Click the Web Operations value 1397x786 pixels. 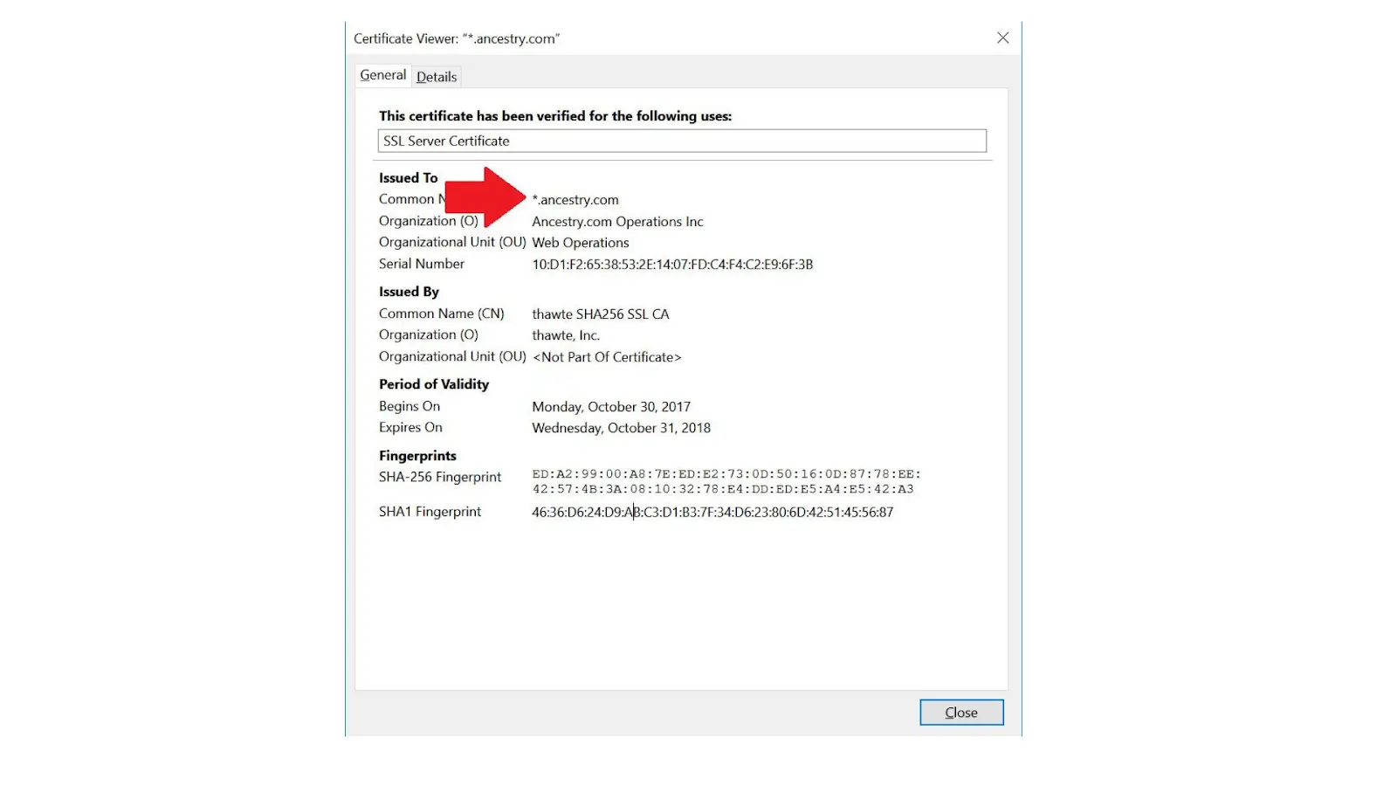[x=581, y=243]
